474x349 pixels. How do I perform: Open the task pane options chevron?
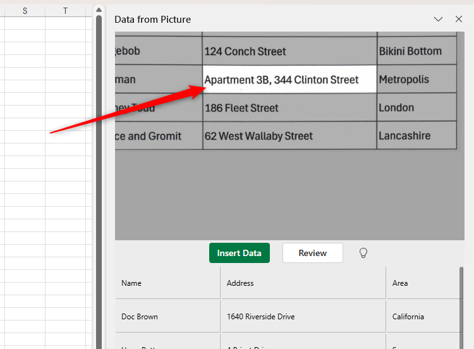coord(438,20)
